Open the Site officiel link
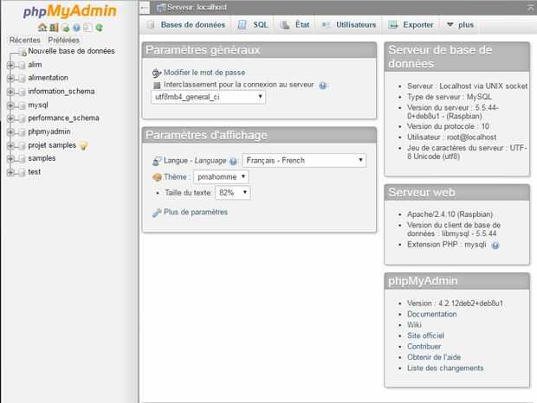This screenshot has height=403, width=537. pos(425,336)
